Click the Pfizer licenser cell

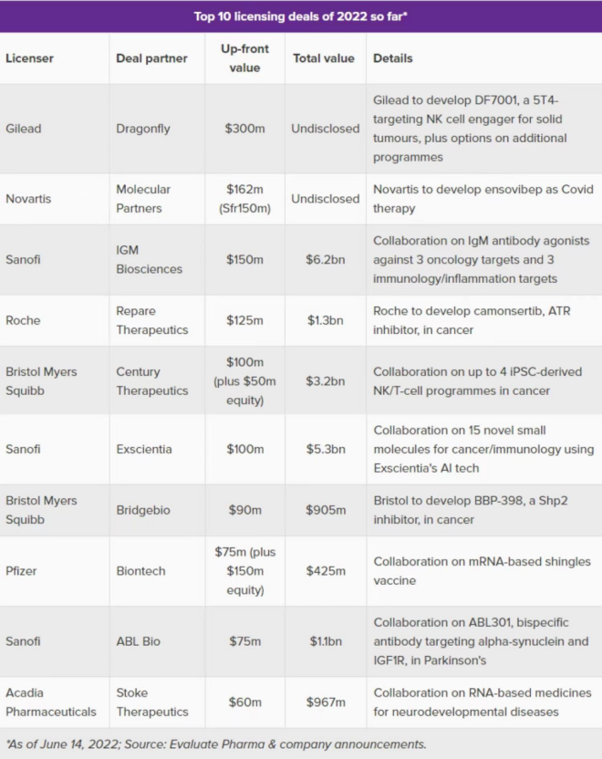click(x=22, y=571)
